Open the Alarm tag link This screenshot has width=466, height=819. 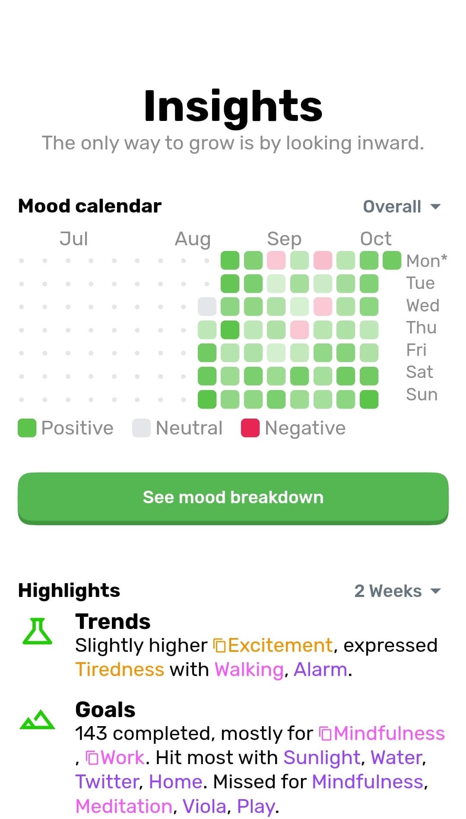click(320, 670)
